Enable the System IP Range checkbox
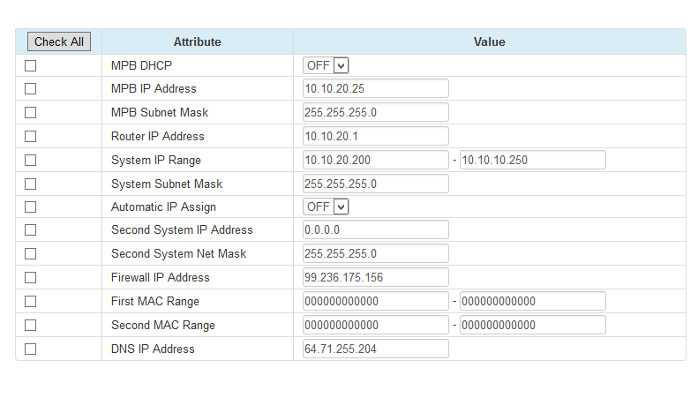Screen dimensions: 698x398 30,161
